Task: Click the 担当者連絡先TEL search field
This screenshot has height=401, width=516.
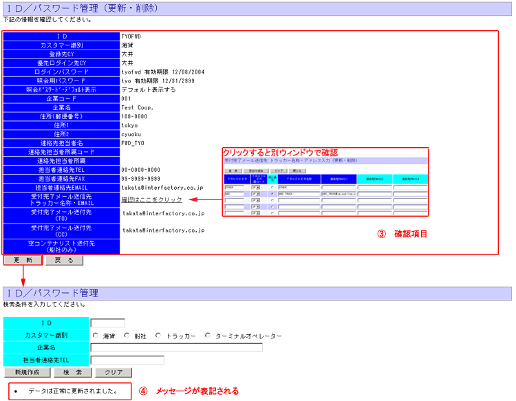Action: click(127, 360)
